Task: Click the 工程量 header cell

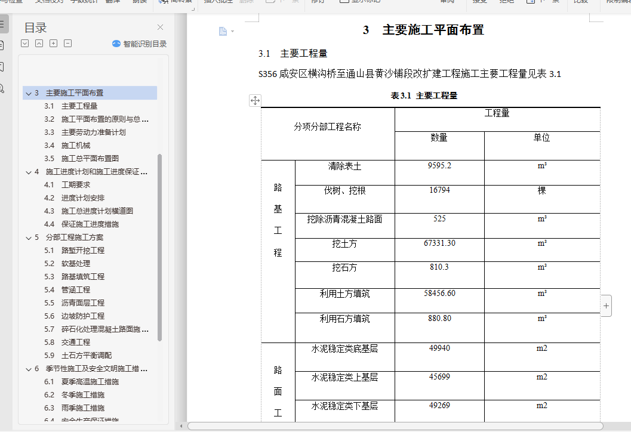Action: [497, 119]
